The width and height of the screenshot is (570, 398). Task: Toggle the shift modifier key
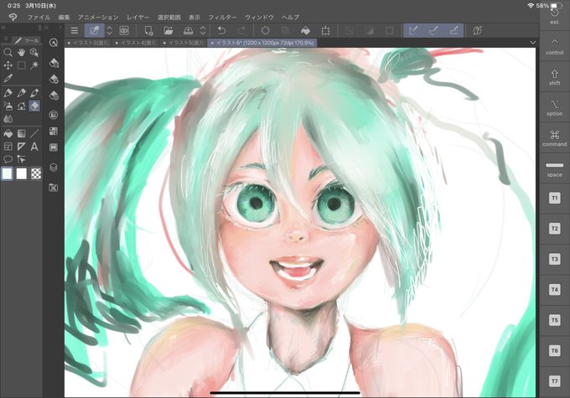[x=554, y=77]
